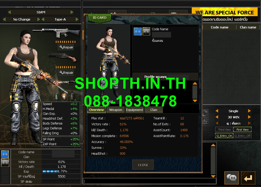
Task: Click right arrow beside Type-A
Action: pyautogui.click(x=77, y=19)
